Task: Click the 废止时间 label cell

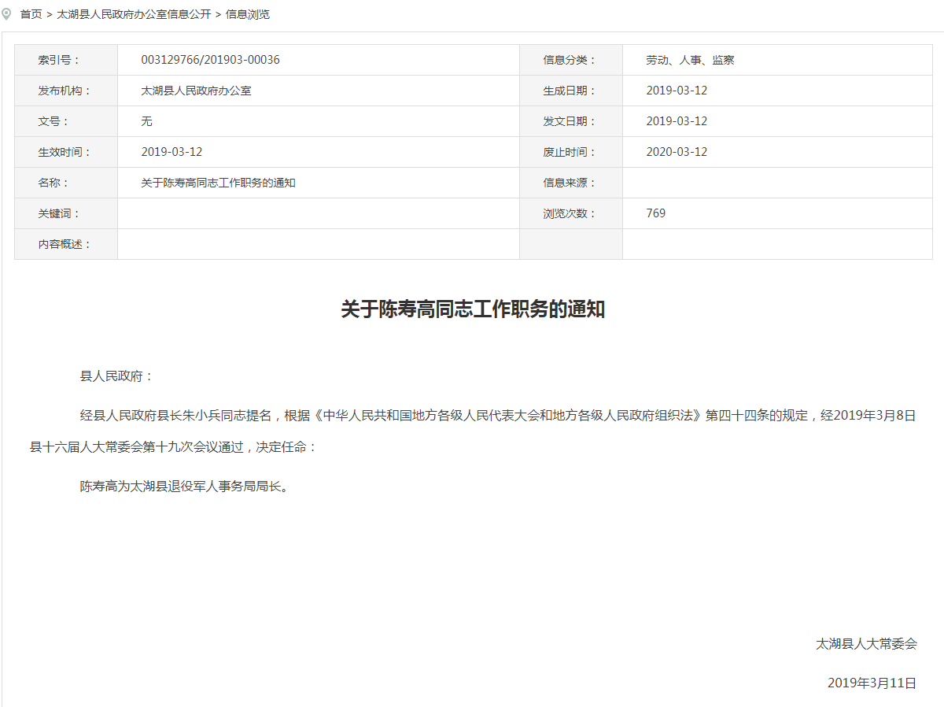Action: point(571,152)
